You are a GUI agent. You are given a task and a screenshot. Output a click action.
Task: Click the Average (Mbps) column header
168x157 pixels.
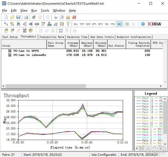tap(72, 44)
